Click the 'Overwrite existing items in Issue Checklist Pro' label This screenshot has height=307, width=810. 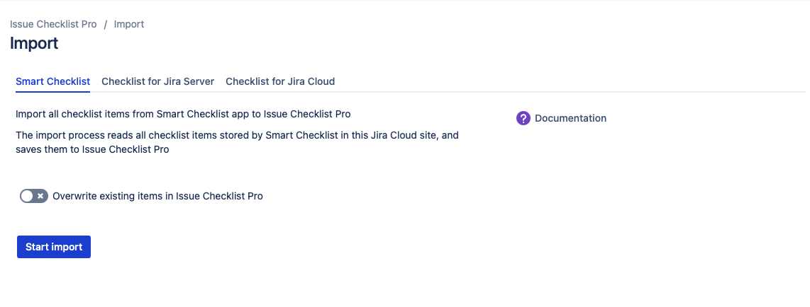(x=157, y=196)
